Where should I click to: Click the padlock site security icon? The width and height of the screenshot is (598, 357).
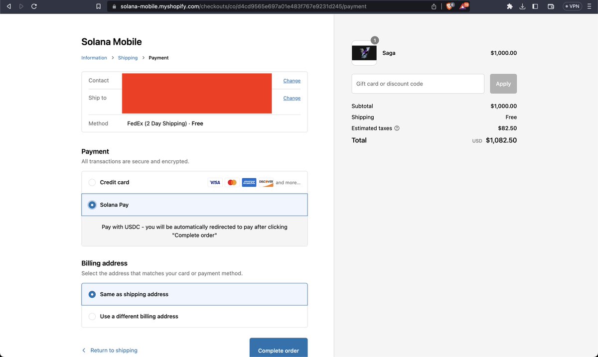114,6
